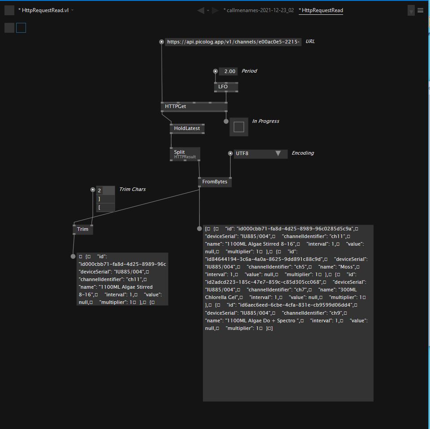Edit the Period value 2.00
This screenshot has height=429, width=430.
228,71
